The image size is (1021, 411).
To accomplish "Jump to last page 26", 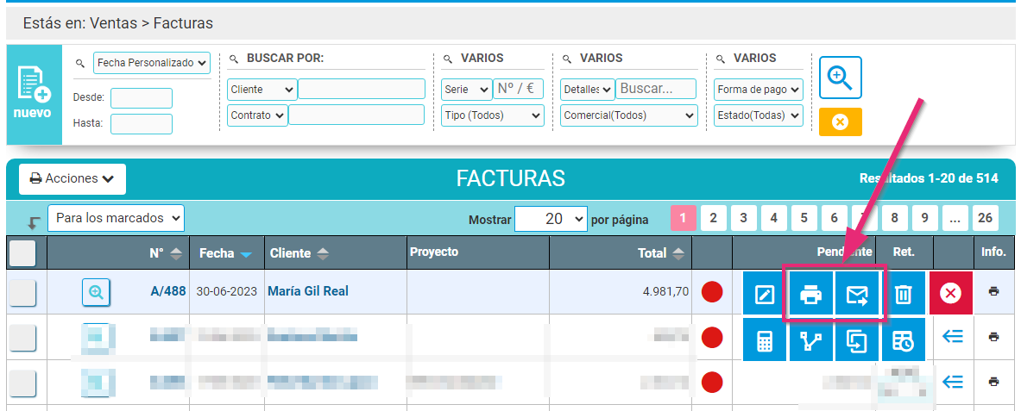I will 986,218.
